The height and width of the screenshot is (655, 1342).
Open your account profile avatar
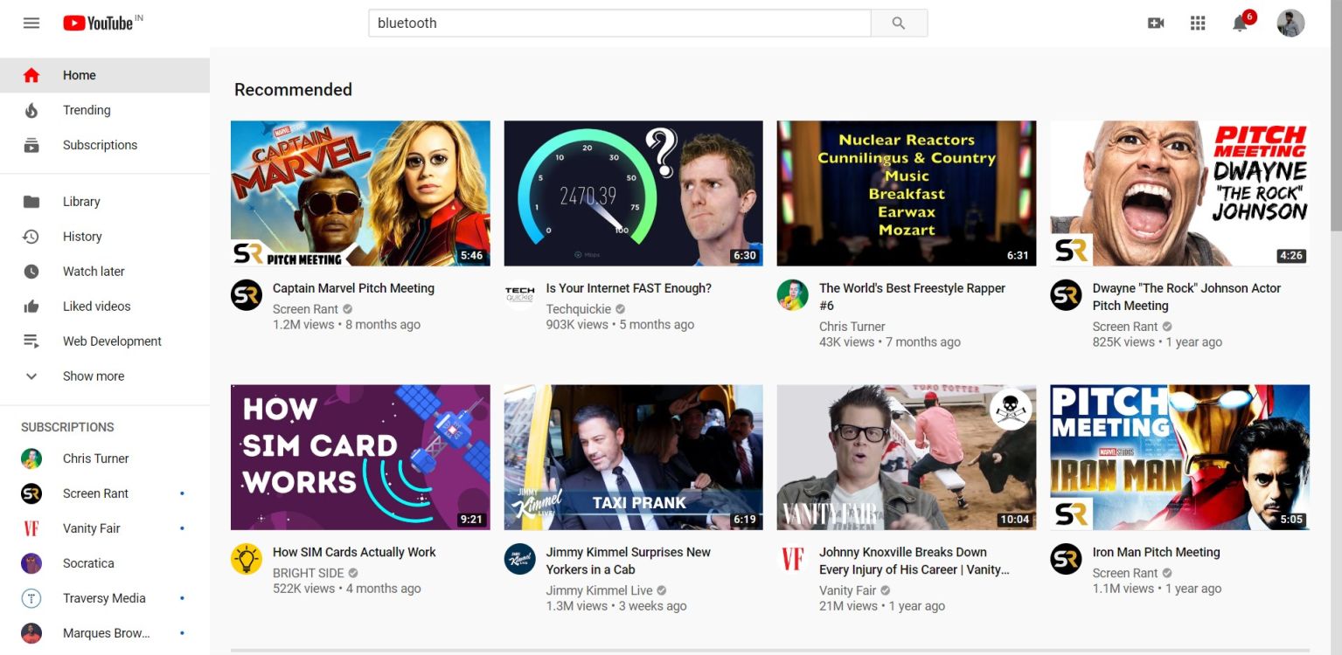(1290, 23)
